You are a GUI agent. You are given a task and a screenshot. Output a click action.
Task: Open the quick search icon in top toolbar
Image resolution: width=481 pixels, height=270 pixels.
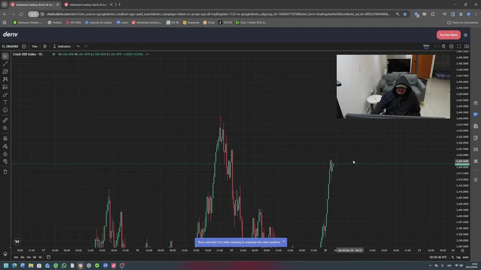tap(443, 46)
